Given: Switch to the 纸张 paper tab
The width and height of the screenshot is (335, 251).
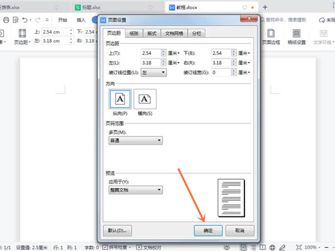Looking at the screenshot, I should point(134,33).
